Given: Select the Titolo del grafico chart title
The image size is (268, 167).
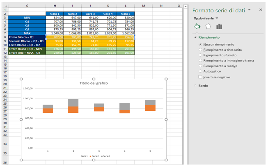Looking at the screenshot, I should [x=94, y=83].
